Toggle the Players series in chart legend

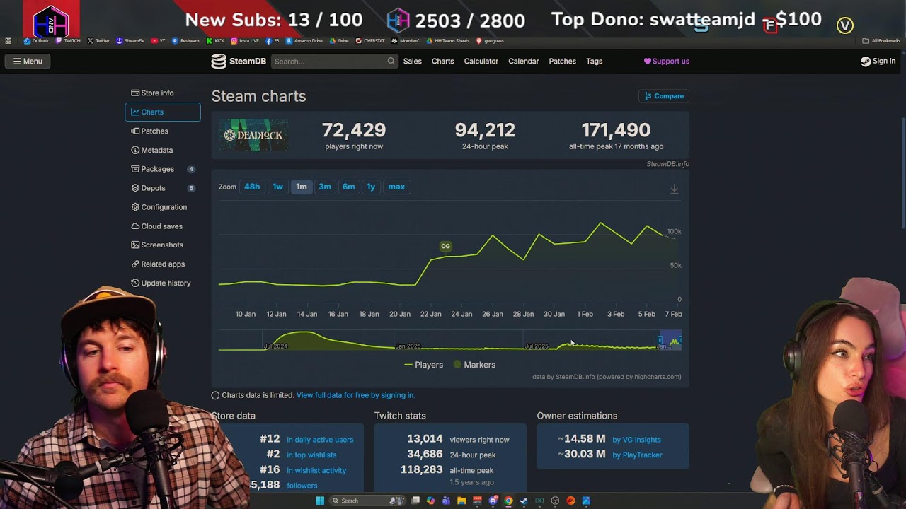click(424, 365)
